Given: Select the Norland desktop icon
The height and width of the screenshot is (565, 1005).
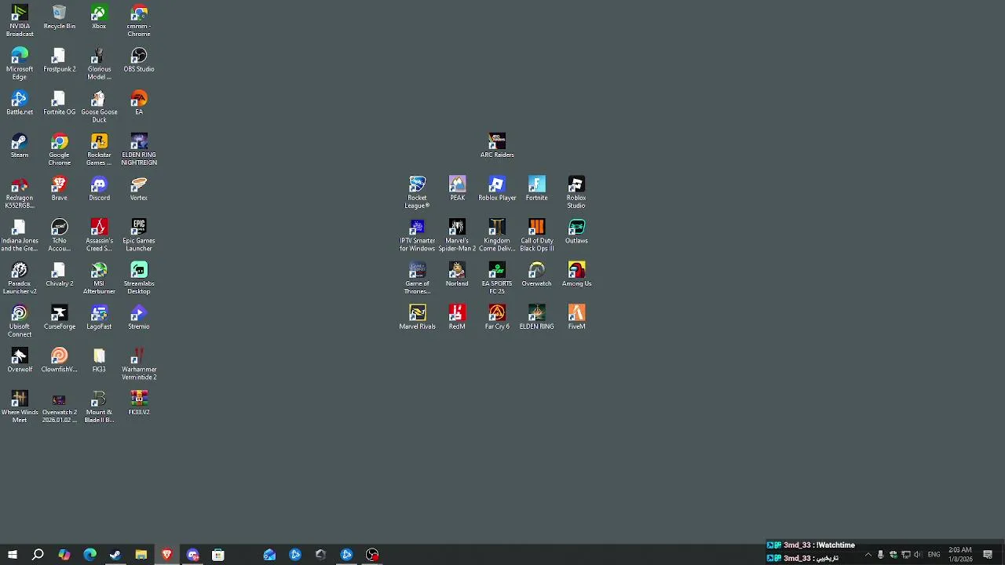Looking at the screenshot, I should point(457,275).
